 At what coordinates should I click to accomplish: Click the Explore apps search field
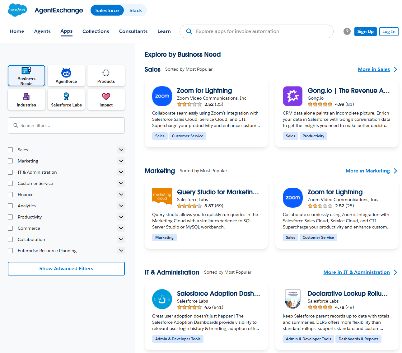coord(256,31)
